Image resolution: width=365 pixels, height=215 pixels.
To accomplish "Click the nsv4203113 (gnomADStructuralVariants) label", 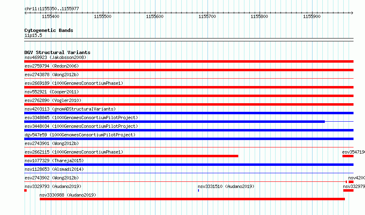I will coord(70,109).
